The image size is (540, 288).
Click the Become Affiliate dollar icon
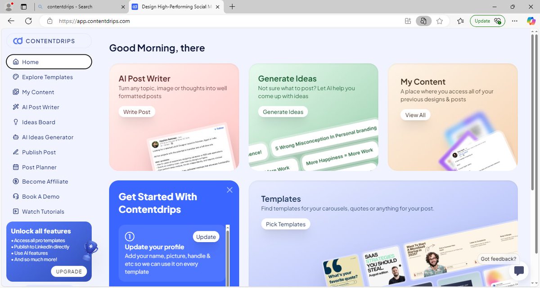point(16,181)
